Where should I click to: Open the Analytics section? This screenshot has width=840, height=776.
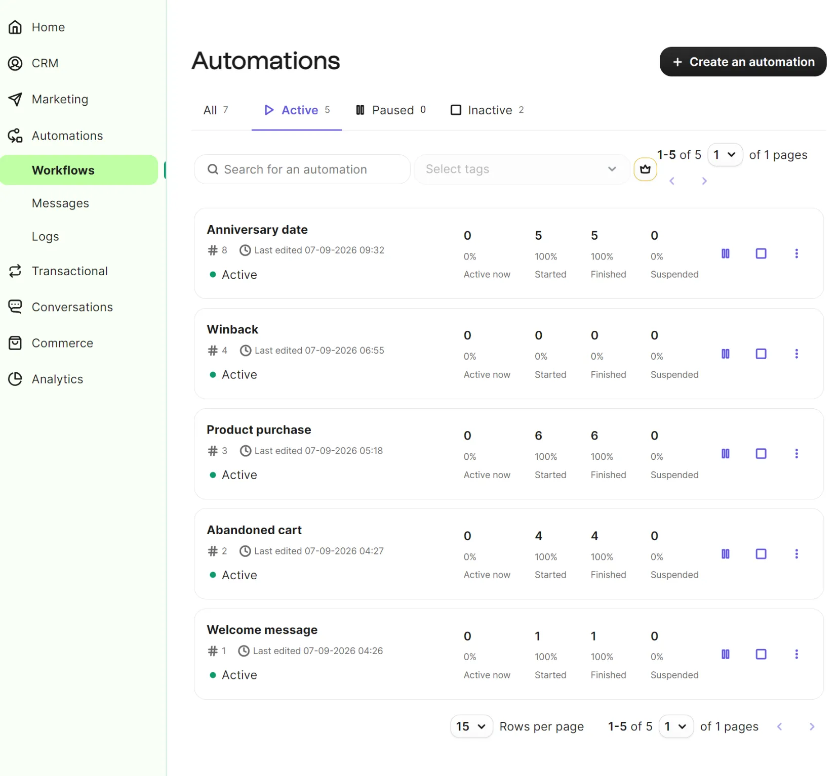click(46, 379)
